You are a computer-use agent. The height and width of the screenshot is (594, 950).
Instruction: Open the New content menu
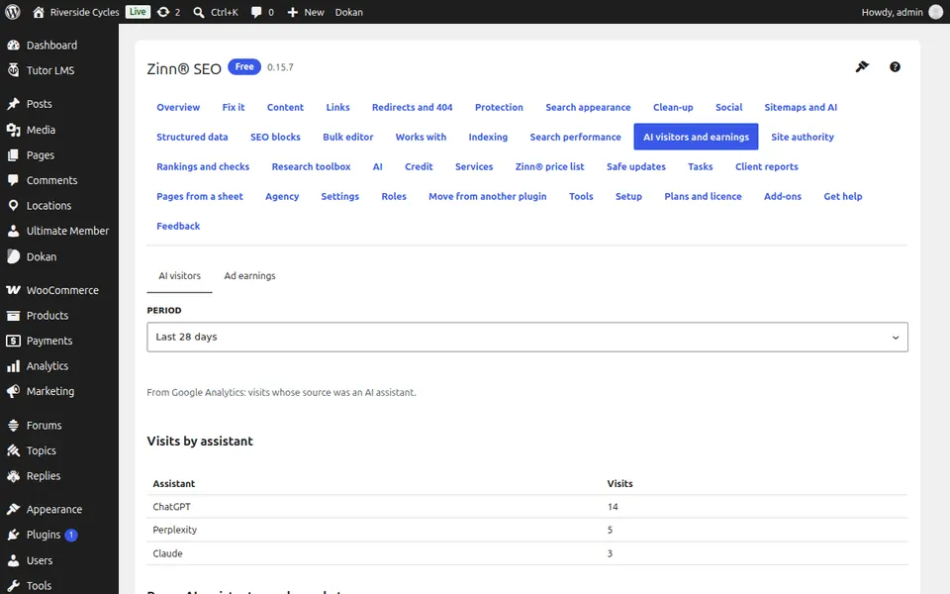click(x=306, y=12)
